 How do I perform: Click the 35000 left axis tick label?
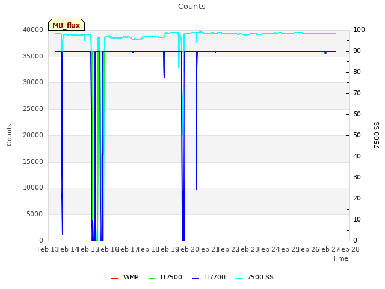click(x=33, y=56)
